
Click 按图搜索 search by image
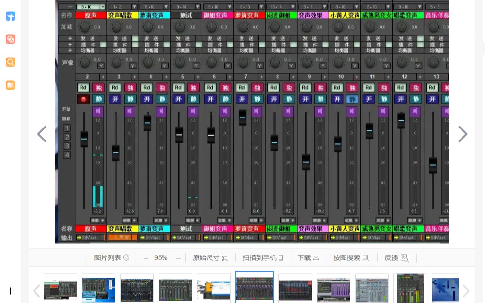click(351, 258)
